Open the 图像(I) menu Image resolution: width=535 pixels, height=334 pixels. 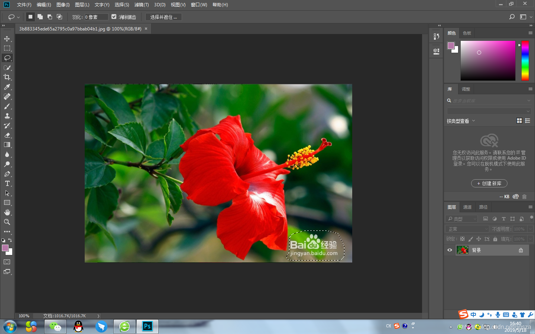coord(63,5)
